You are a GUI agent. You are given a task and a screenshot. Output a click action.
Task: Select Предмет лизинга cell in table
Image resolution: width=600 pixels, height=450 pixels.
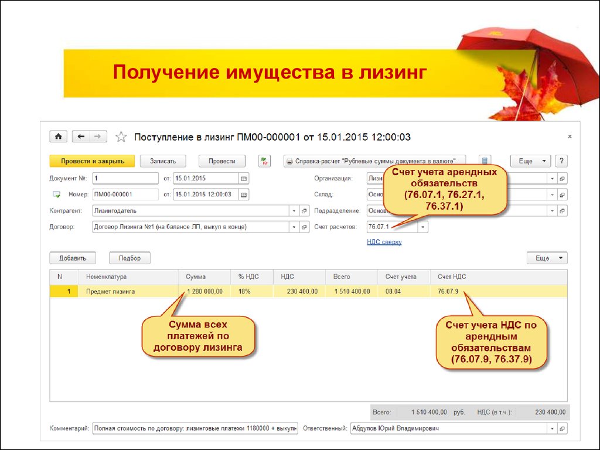[128, 291]
